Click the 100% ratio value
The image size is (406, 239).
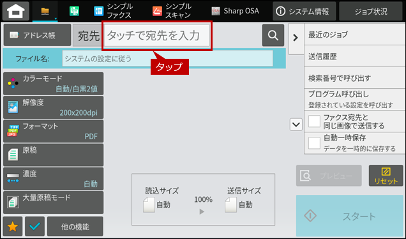203,199
